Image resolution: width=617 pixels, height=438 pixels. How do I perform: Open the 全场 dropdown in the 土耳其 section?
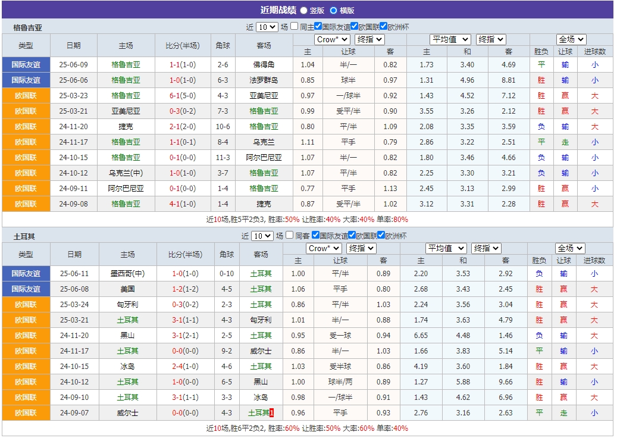tap(569, 249)
